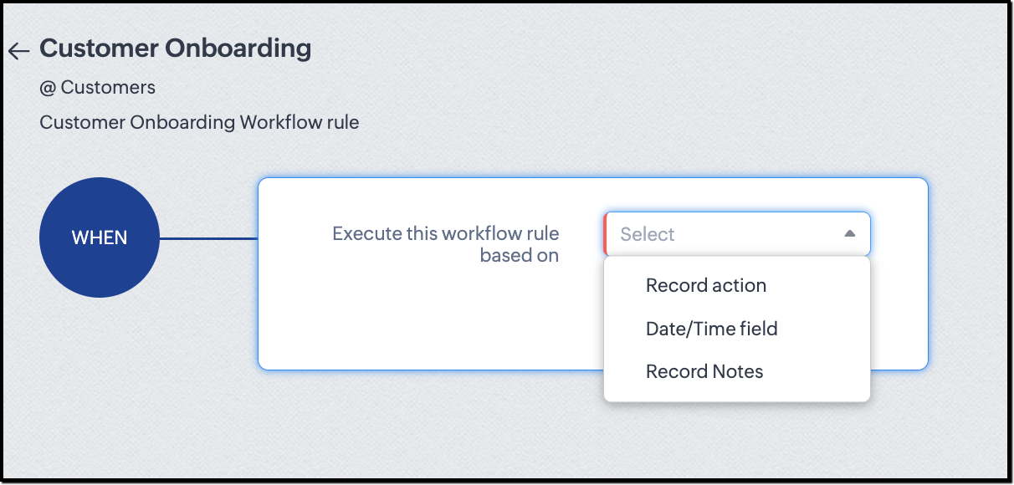Collapse the dropdown using the caret arrow
Viewport: 1014px width, 485px height.
[849, 234]
